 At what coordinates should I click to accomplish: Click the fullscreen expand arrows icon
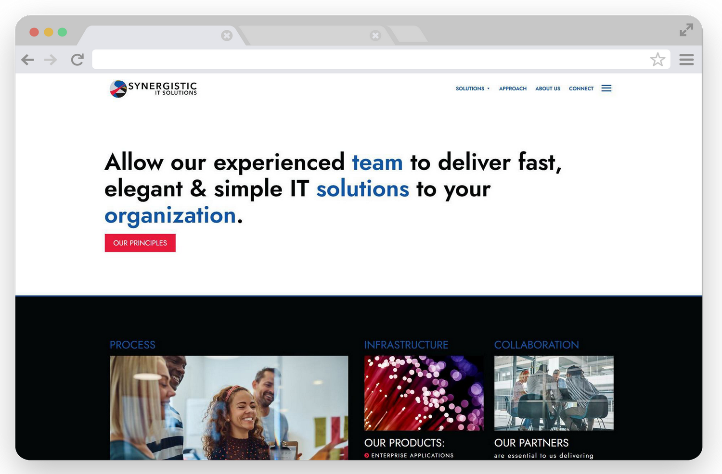[x=686, y=30]
